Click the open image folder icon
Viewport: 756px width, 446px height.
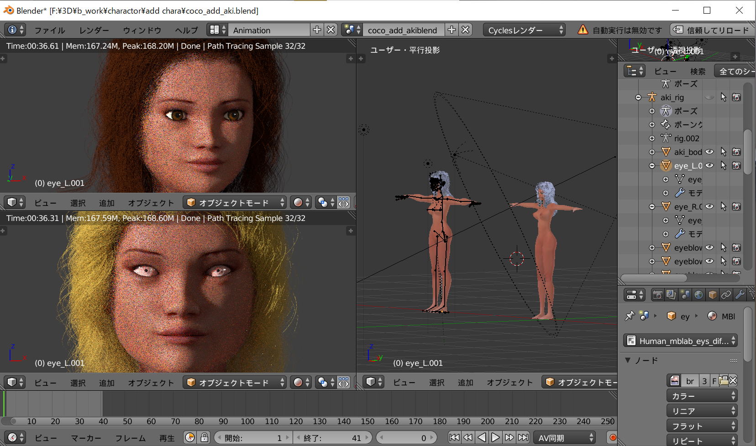[723, 381]
